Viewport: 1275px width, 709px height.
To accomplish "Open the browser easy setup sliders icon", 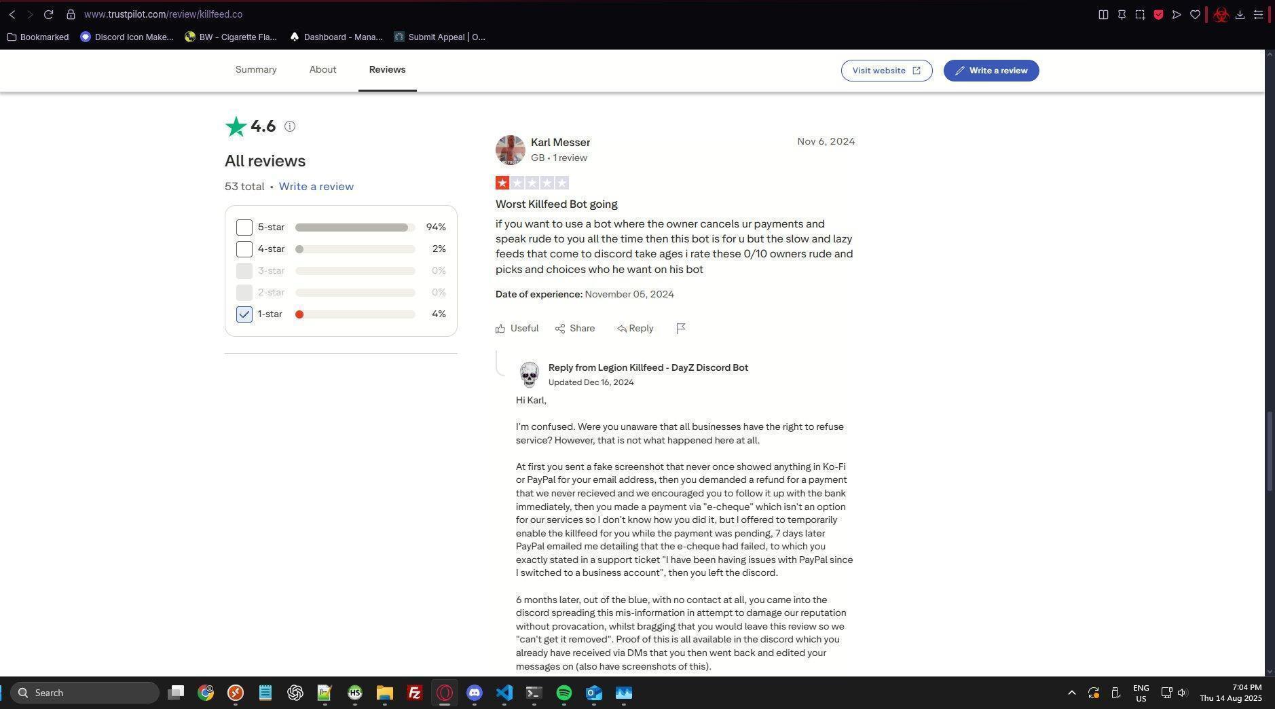I will pyautogui.click(x=1258, y=14).
